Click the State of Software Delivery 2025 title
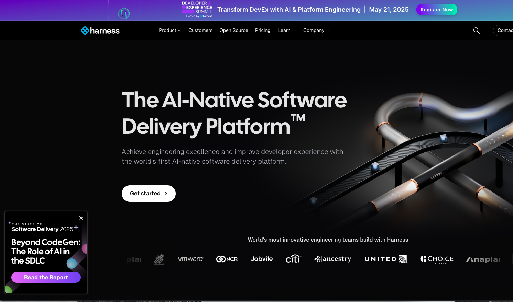This screenshot has width=513, height=302. pos(43,227)
